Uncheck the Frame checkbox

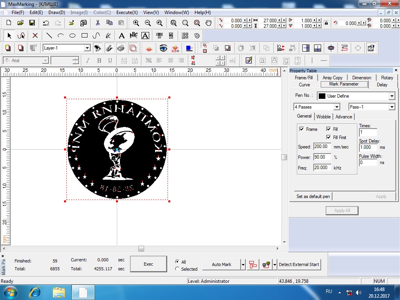pos(302,129)
